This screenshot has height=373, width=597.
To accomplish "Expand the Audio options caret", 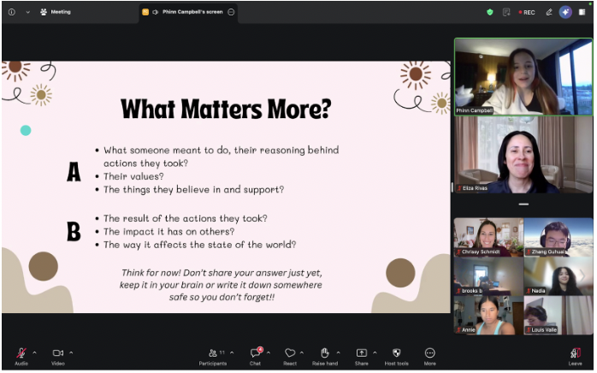I will coord(35,353).
